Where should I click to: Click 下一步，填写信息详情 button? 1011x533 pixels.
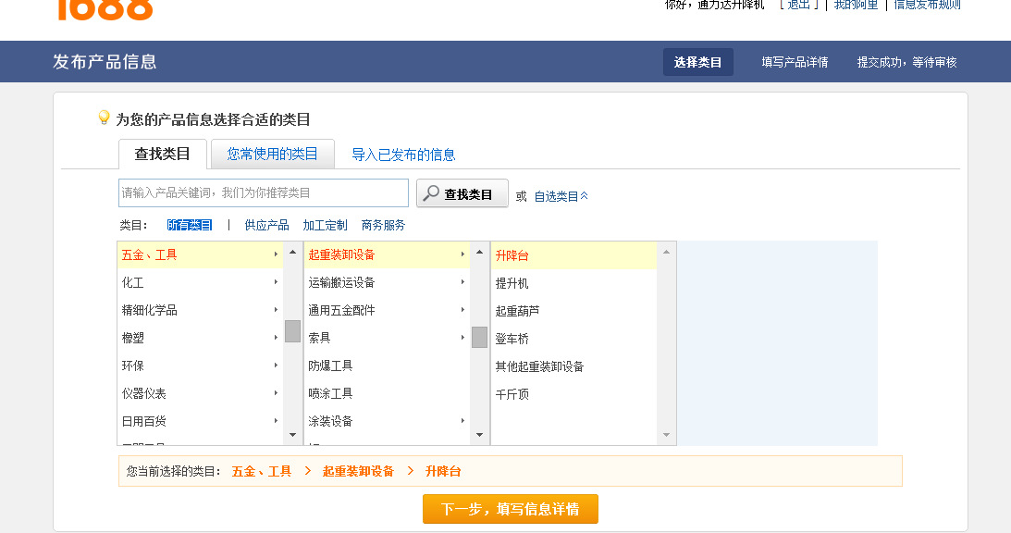510,509
